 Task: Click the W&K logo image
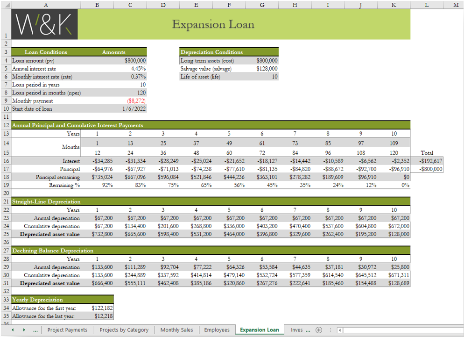(x=44, y=24)
